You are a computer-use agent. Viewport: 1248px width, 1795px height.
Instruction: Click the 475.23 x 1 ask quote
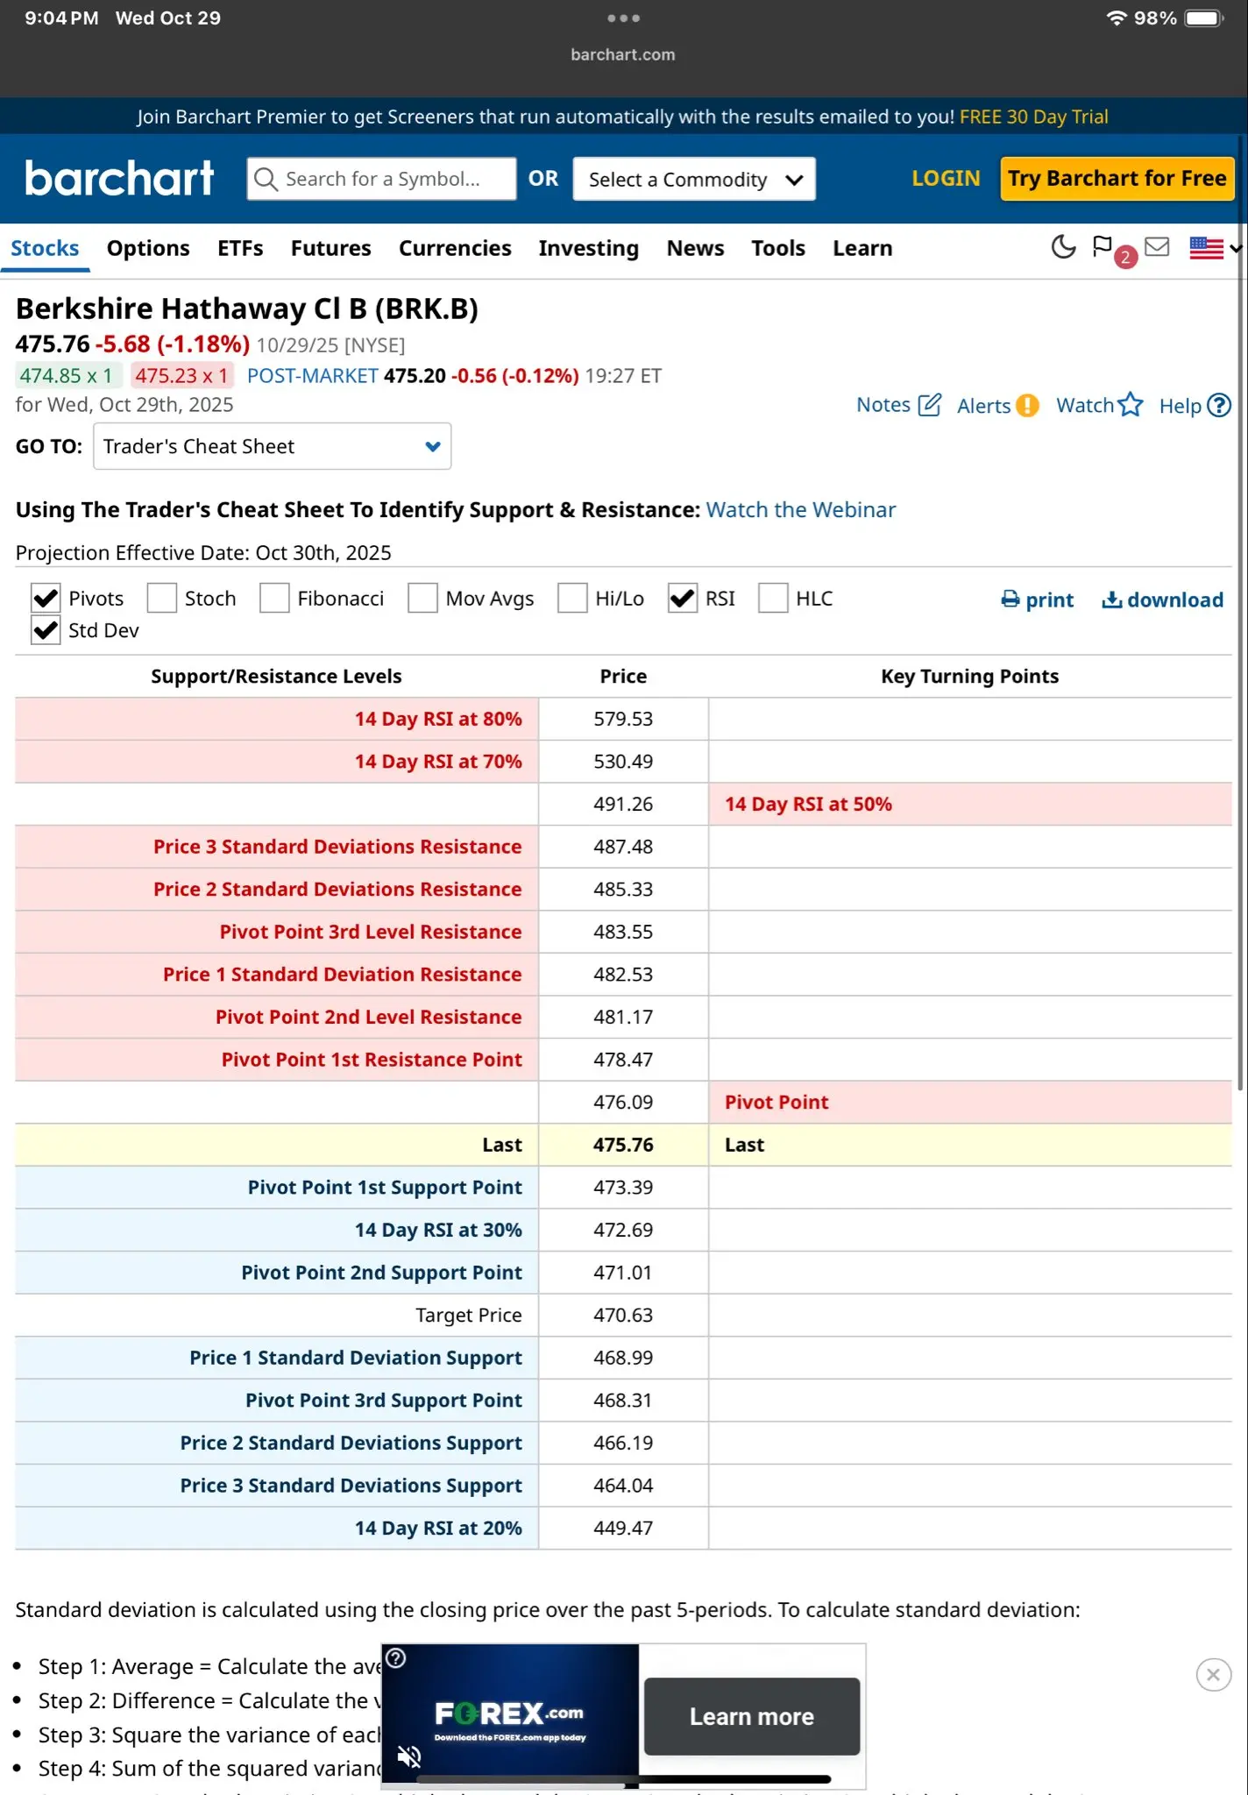coord(181,375)
